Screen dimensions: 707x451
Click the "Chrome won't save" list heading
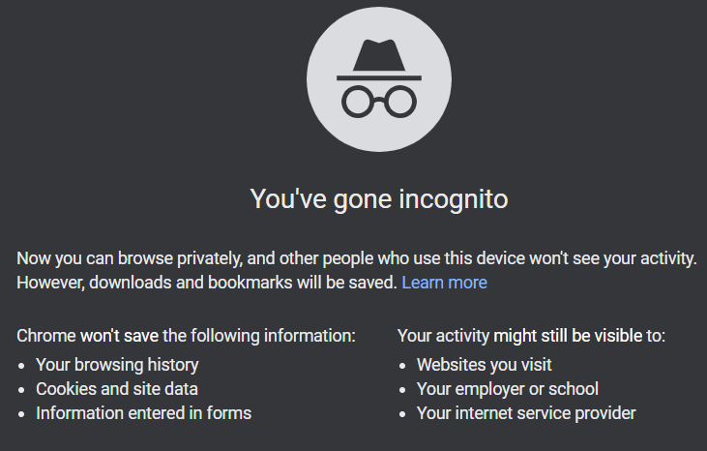click(186, 337)
